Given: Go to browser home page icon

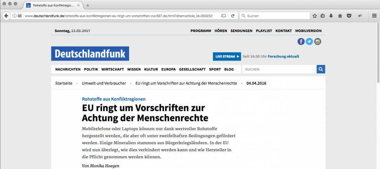Looking at the screenshot, I should (340, 16).
